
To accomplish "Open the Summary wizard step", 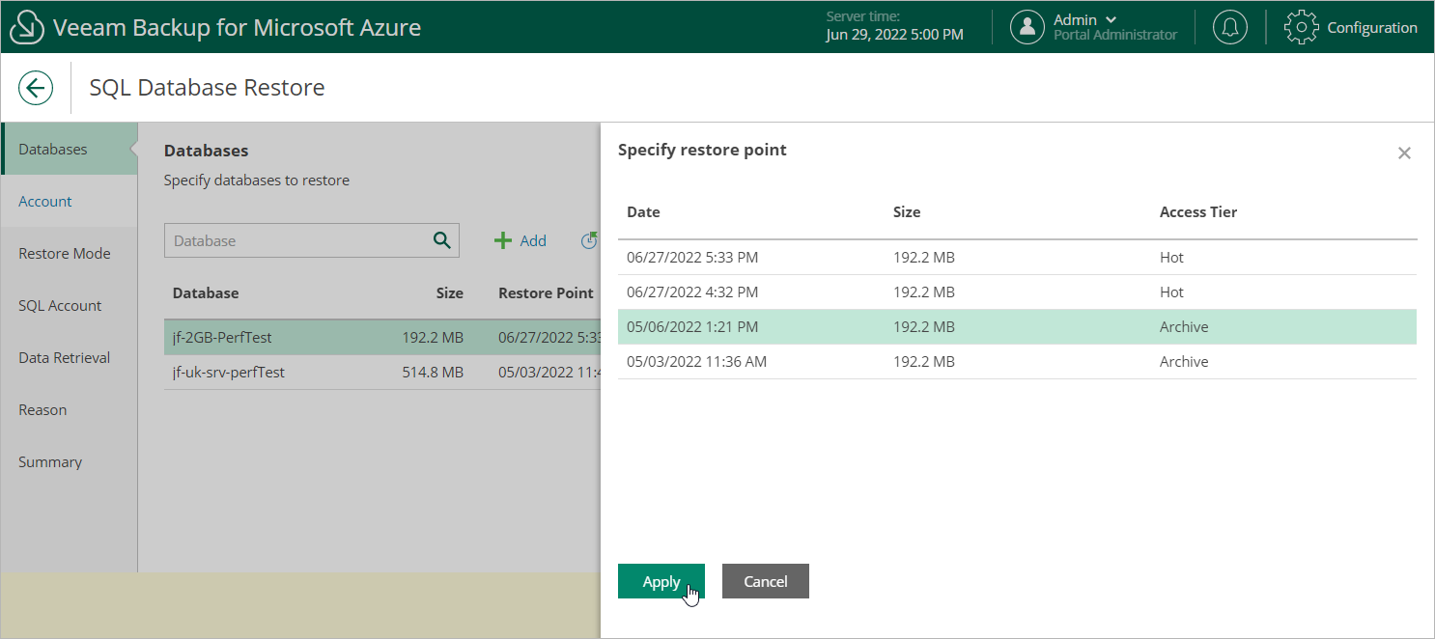I will click(x=69, y=461).
